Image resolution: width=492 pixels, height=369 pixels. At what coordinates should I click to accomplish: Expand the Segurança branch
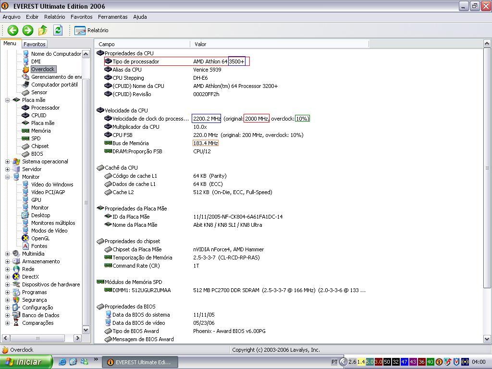8,300
